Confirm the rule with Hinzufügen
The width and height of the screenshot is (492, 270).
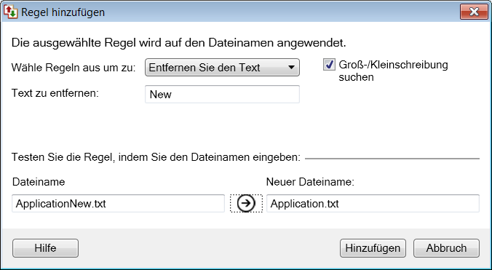click(x=373, y=248)
